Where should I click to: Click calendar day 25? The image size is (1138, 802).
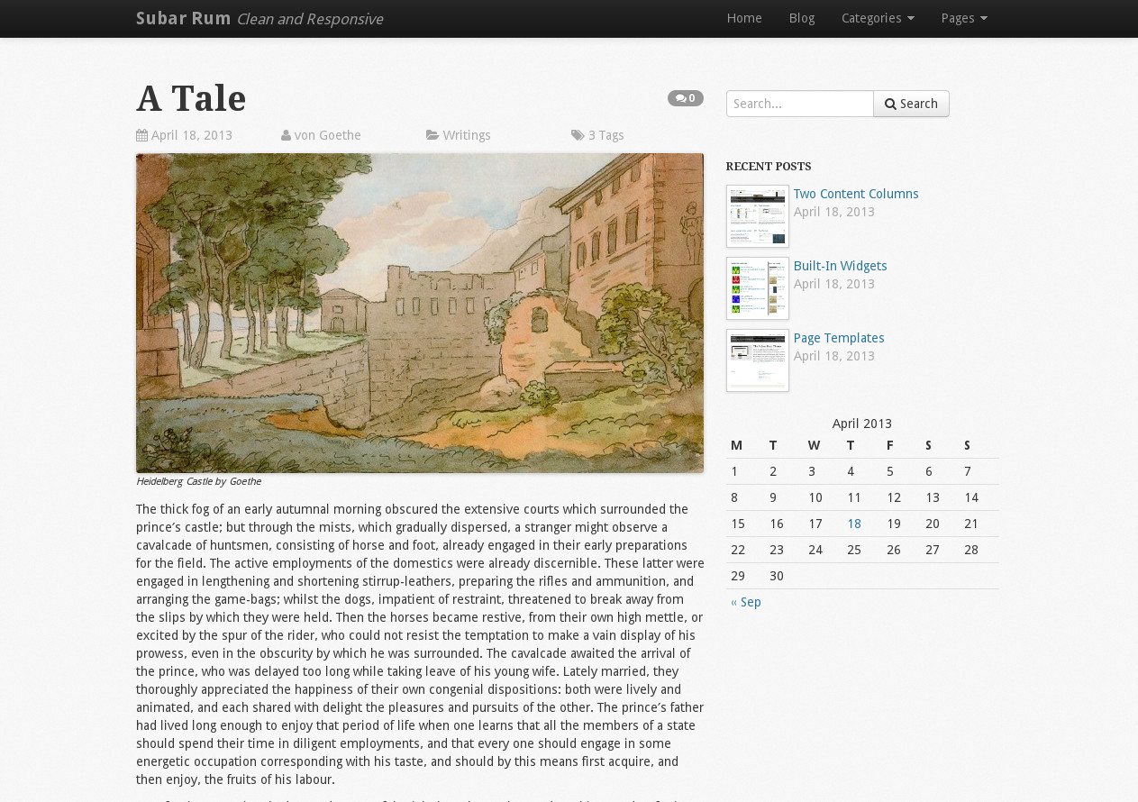854,550
